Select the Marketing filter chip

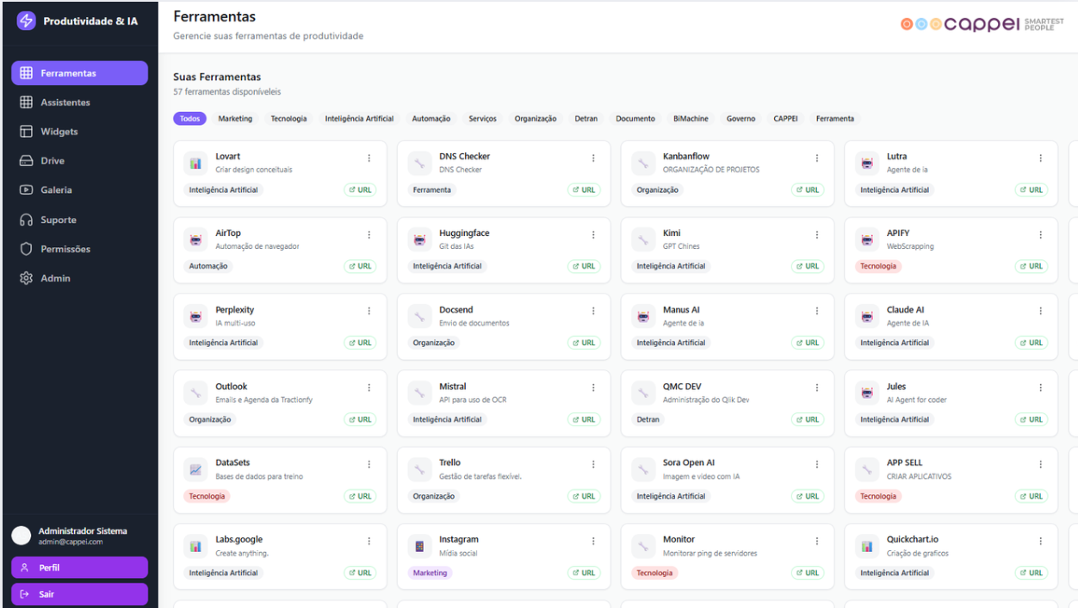pos(235,119)
